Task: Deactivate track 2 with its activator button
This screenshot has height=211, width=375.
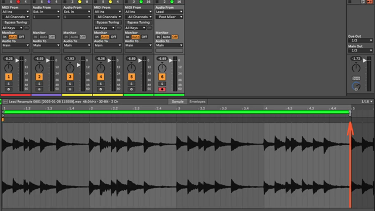Action: (39, 77)
